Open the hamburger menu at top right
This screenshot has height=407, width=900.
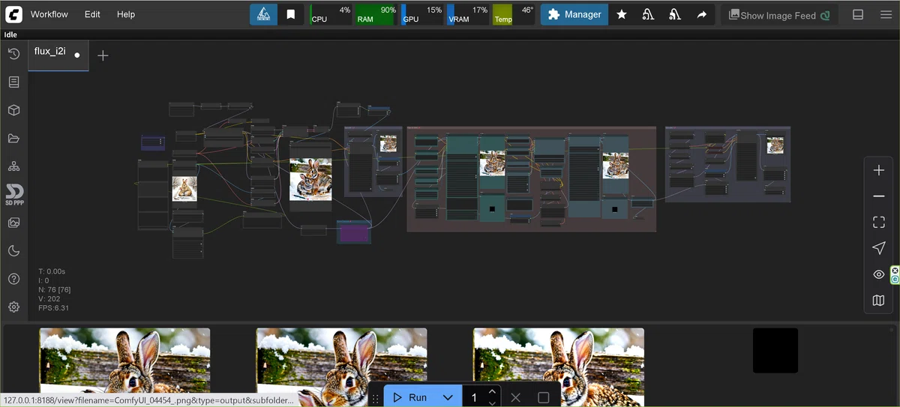click(886, 14)
